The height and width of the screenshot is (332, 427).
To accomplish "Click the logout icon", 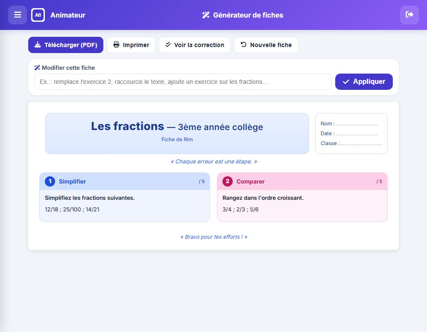I will 409,15.
